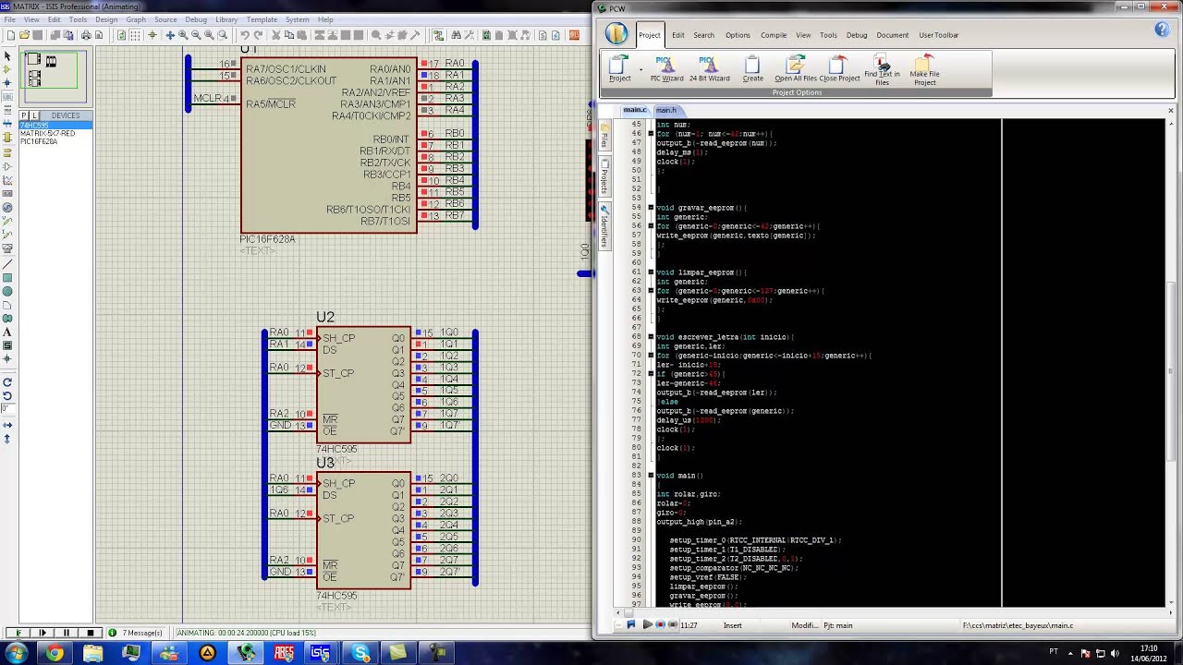
Task: Click the Windows Start button
Action: point(17,653)
